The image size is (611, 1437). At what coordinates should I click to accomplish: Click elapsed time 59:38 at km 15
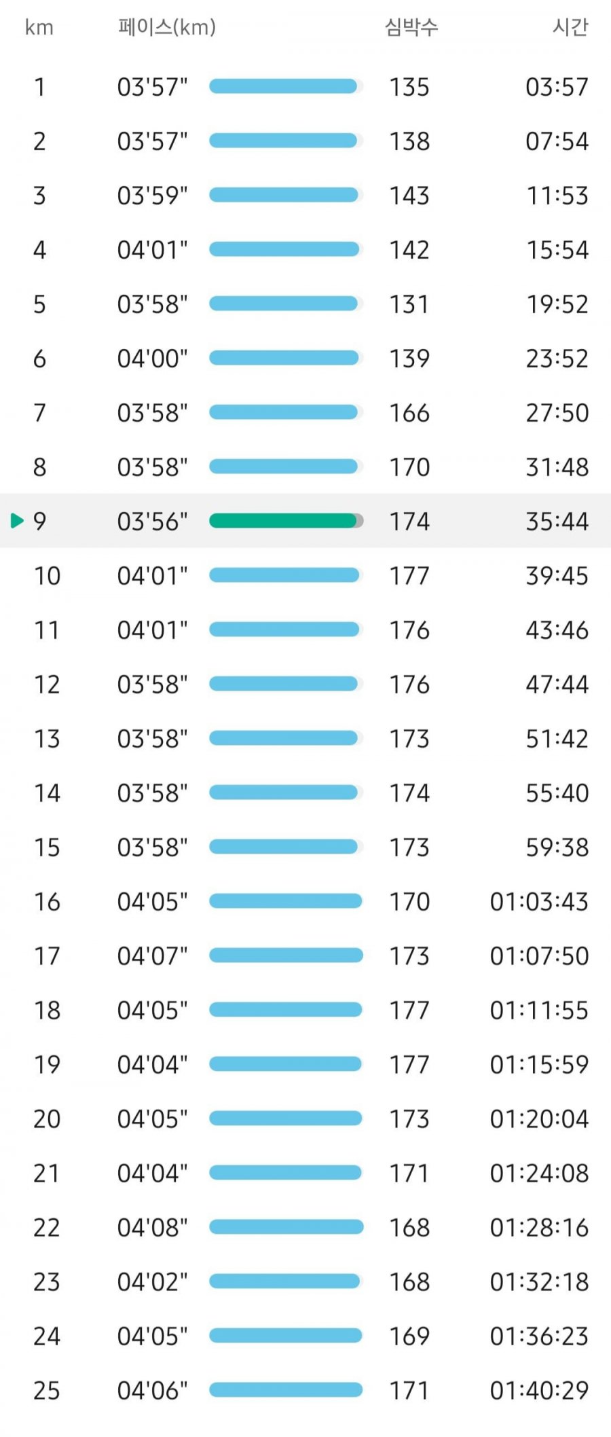pos(557,847)
